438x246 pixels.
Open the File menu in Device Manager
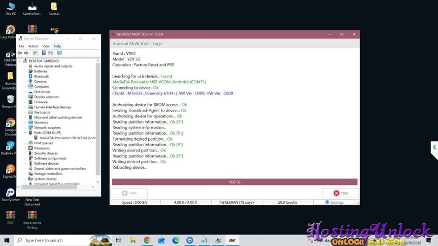coord(22,46)
